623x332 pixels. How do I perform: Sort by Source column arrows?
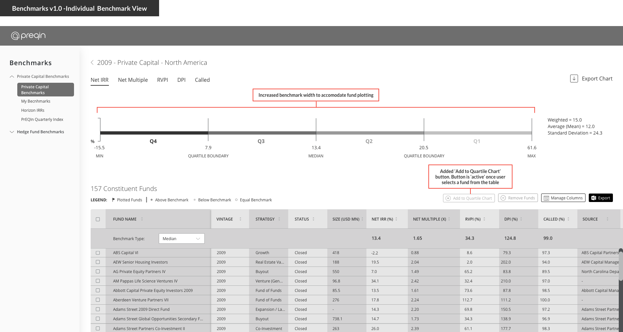(607, 219)
